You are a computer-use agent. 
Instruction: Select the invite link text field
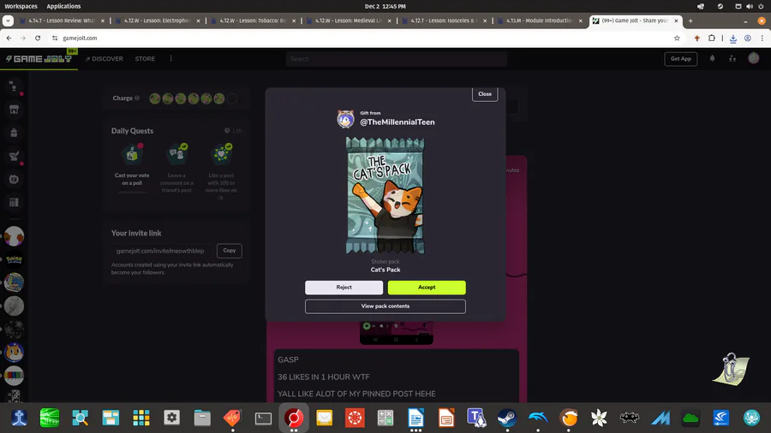[162, 251]
